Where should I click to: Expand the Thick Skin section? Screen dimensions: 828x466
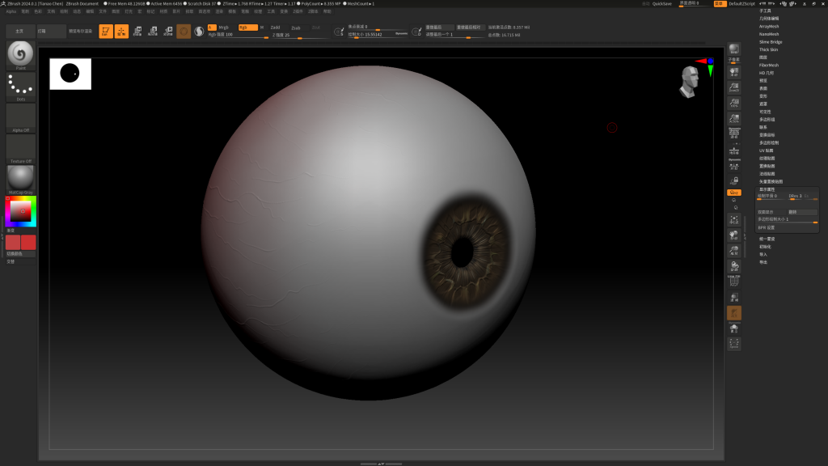pos(768,49)
